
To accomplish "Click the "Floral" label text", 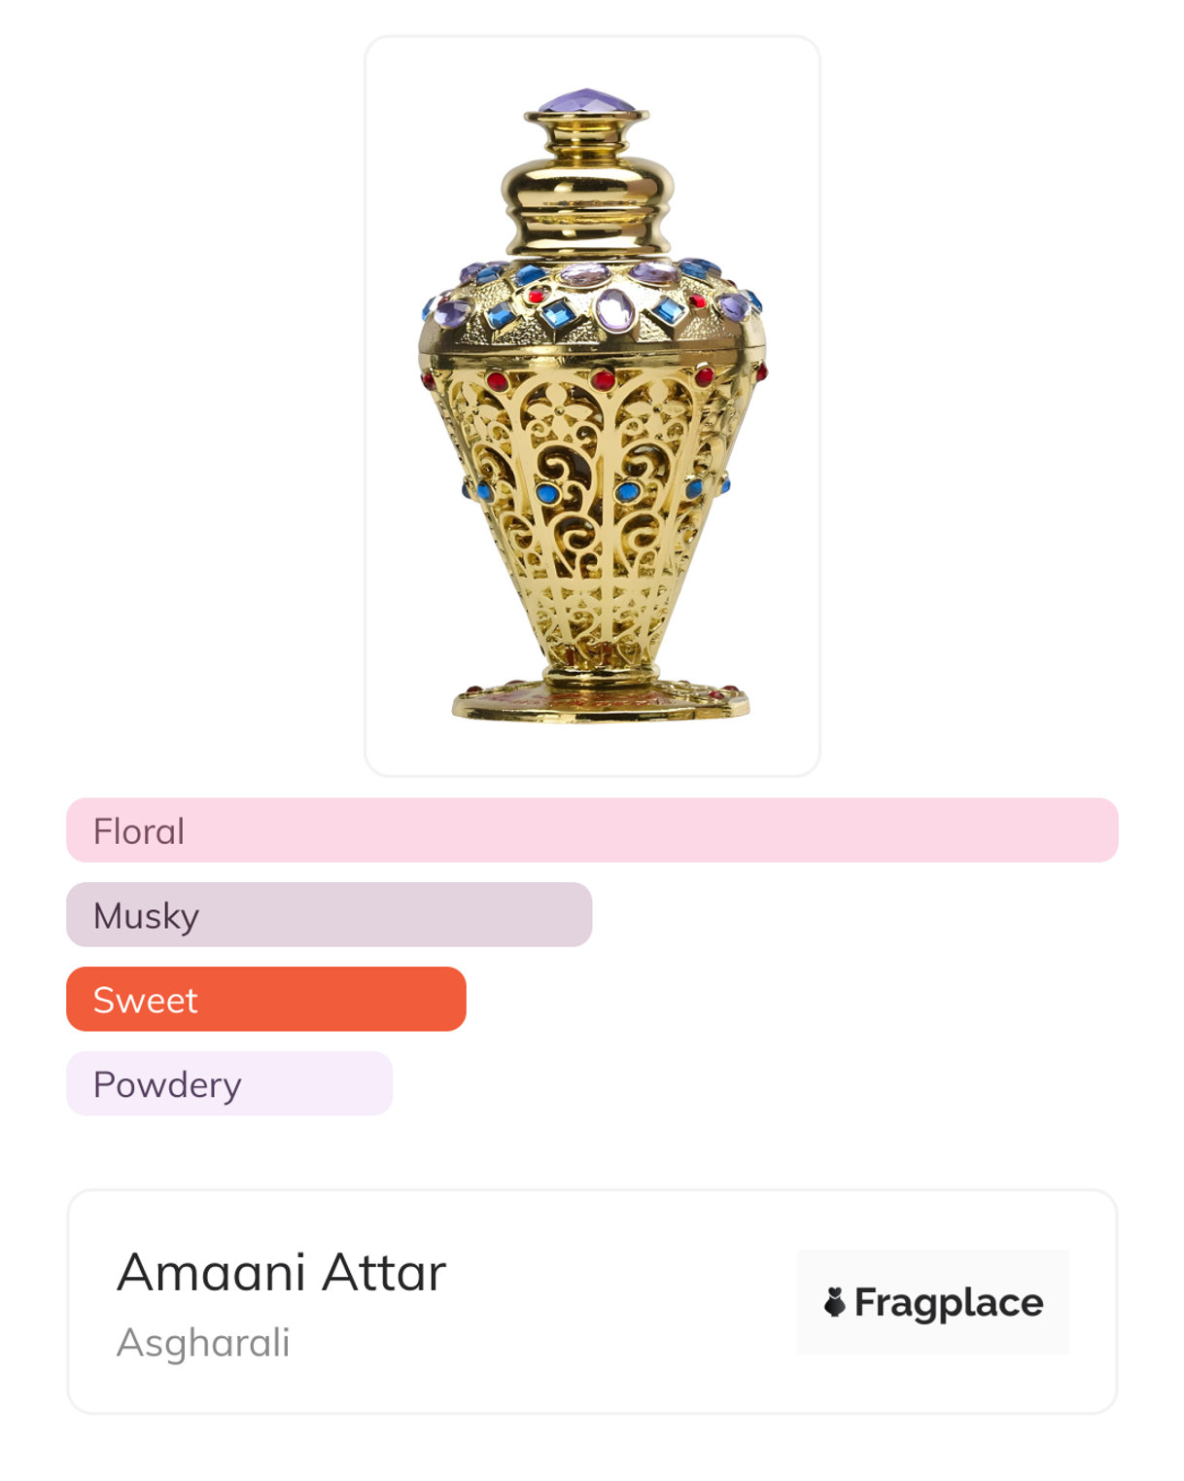I will tap(139, 831).
